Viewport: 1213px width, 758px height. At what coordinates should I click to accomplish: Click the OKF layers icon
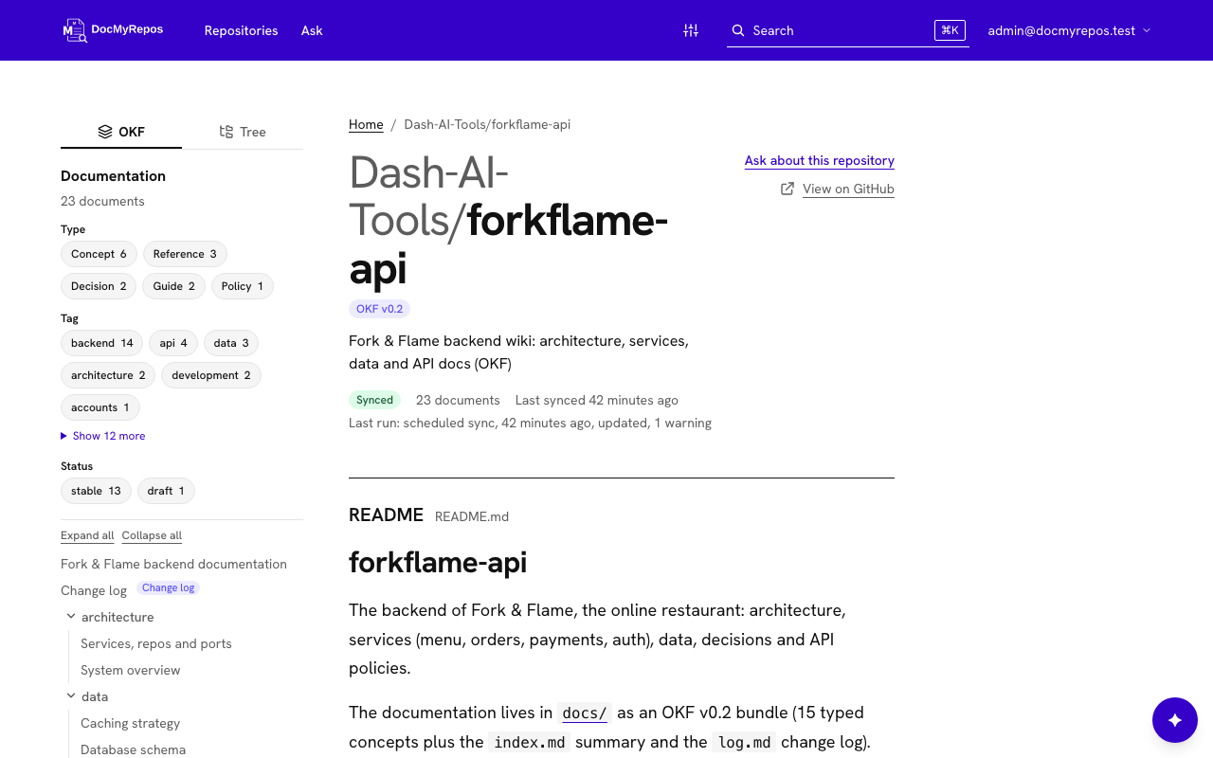[105, 132]
